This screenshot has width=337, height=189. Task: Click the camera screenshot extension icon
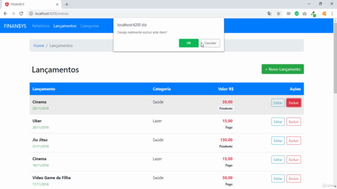(304, 14)
